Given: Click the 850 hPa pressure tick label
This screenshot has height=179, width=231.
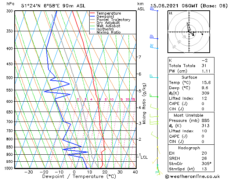Looking at the screenshot, I should click(10, 147).
